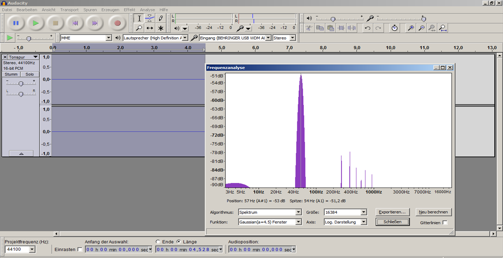Click the red Record button
This screenshot has width=503, height=258.
click(117, 23)
